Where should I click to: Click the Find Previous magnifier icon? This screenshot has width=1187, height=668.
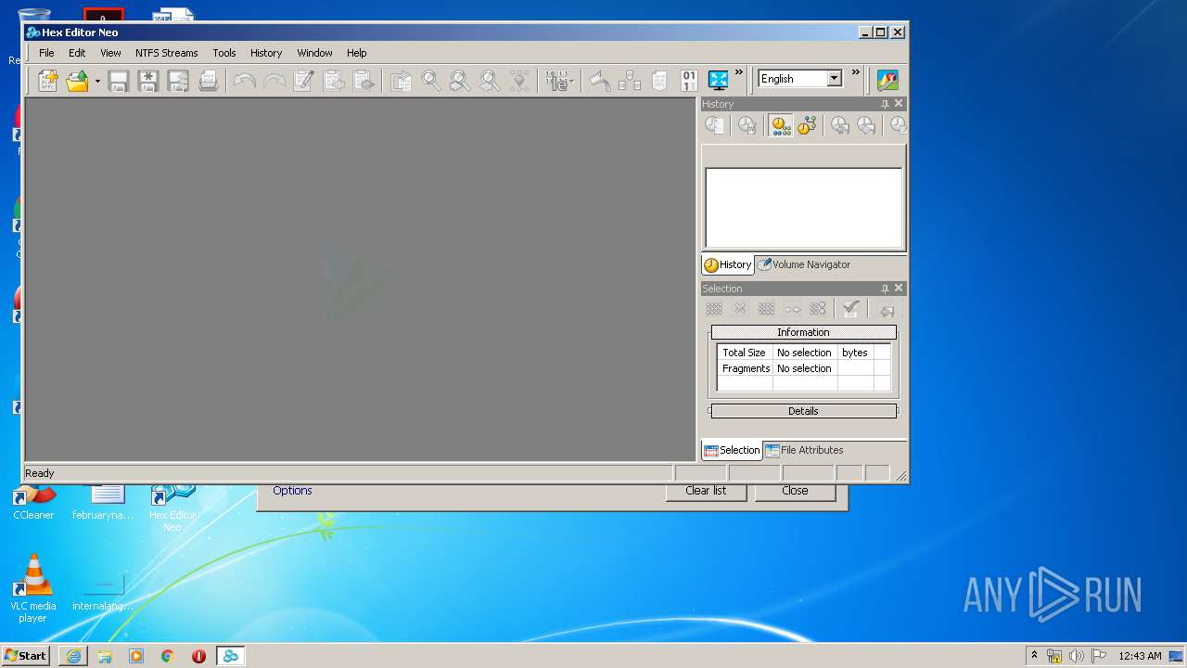click(x=490, y=81)
